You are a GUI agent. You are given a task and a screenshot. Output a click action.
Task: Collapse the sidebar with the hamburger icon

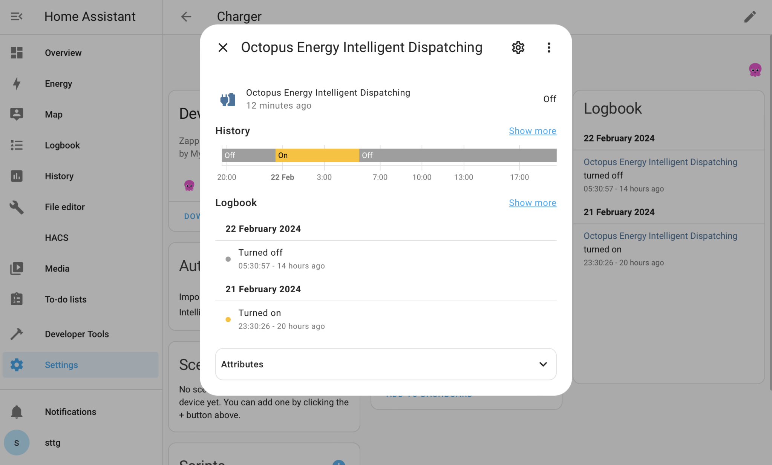click(17, 17)
